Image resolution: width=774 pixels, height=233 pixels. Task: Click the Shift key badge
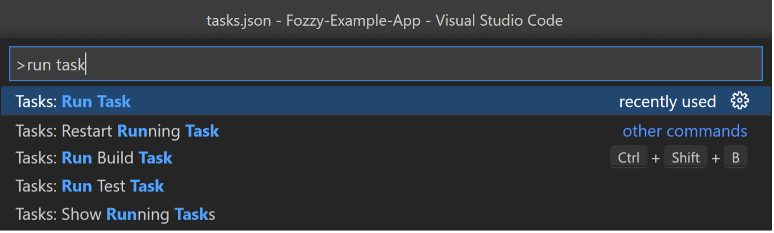(686, 158)
